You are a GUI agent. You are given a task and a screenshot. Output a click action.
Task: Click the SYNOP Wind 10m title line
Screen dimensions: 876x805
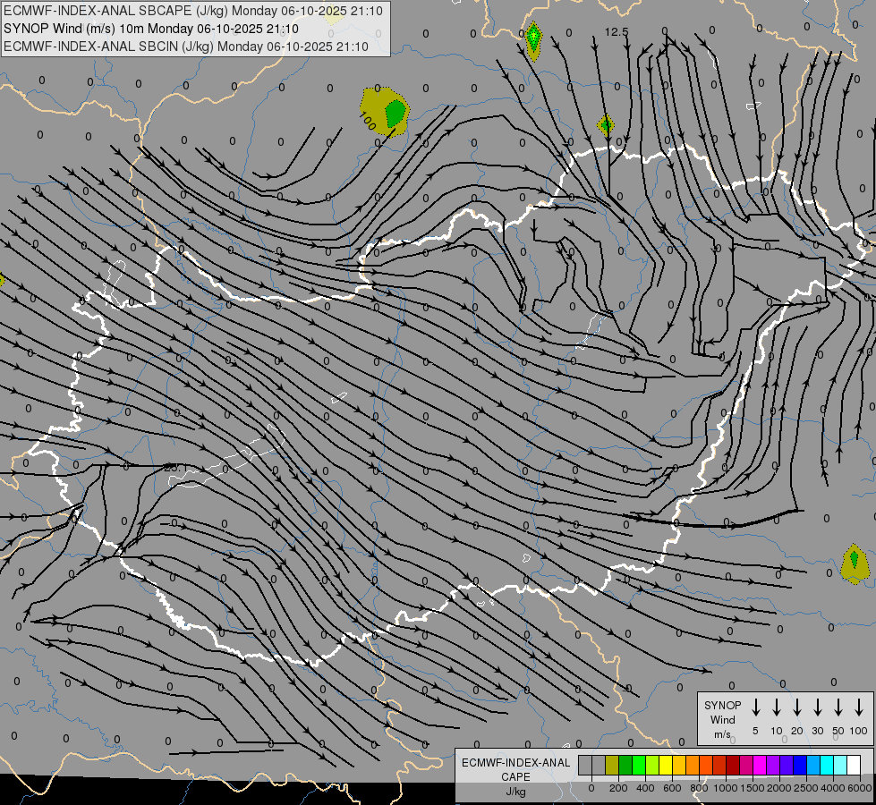pyautogui.click(x=151, y=29)
